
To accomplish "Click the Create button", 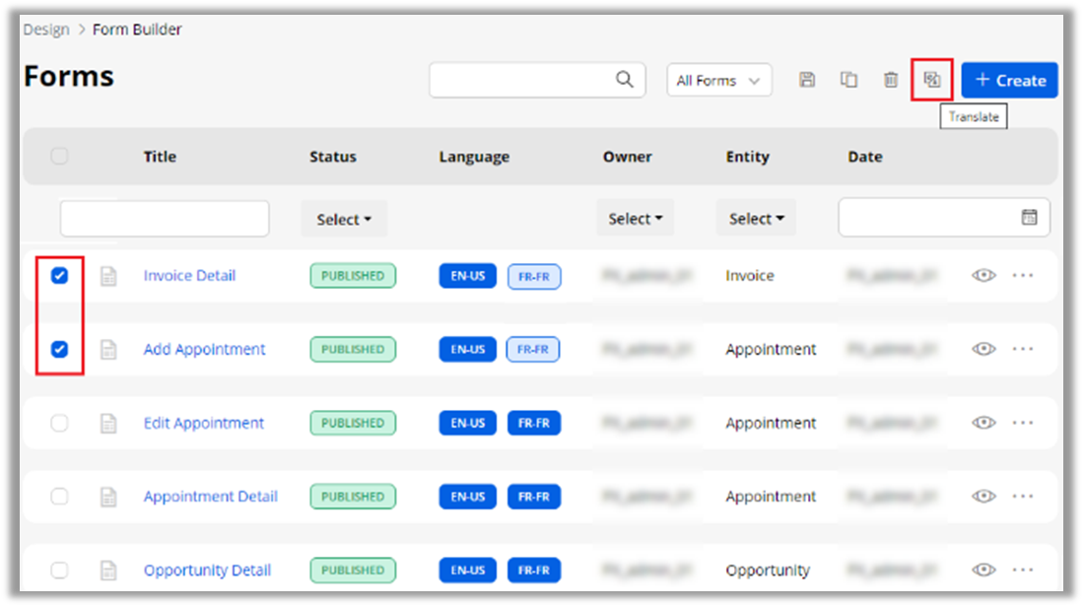I will point(1009,81).
